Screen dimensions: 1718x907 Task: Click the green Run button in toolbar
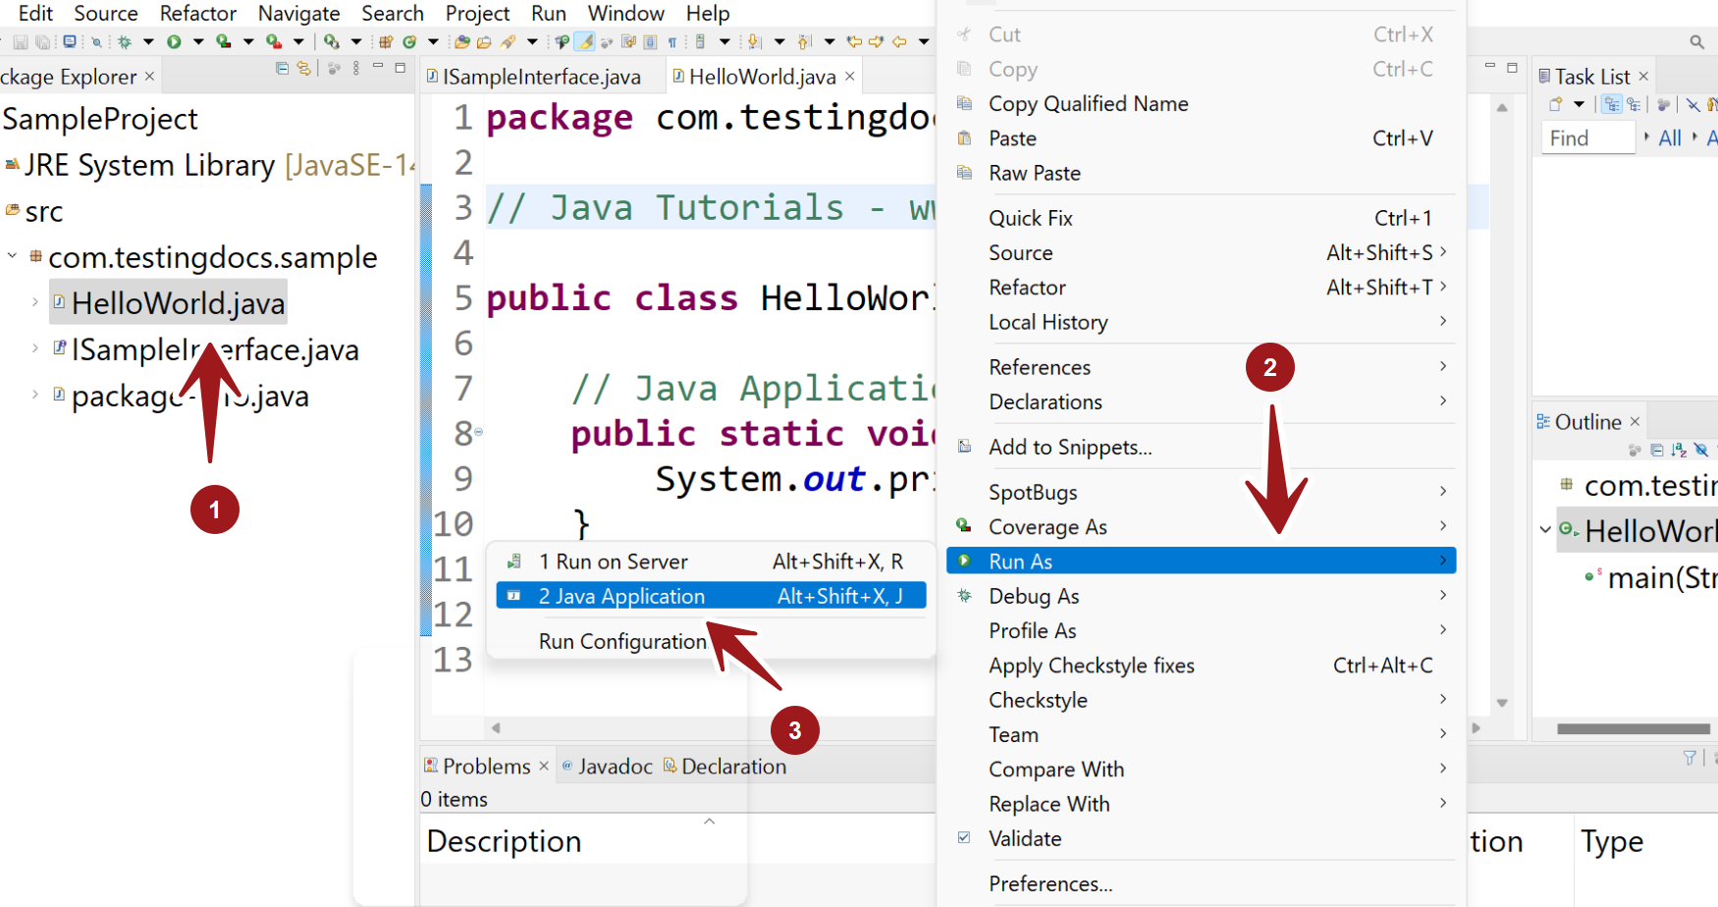tap(174, 42)
